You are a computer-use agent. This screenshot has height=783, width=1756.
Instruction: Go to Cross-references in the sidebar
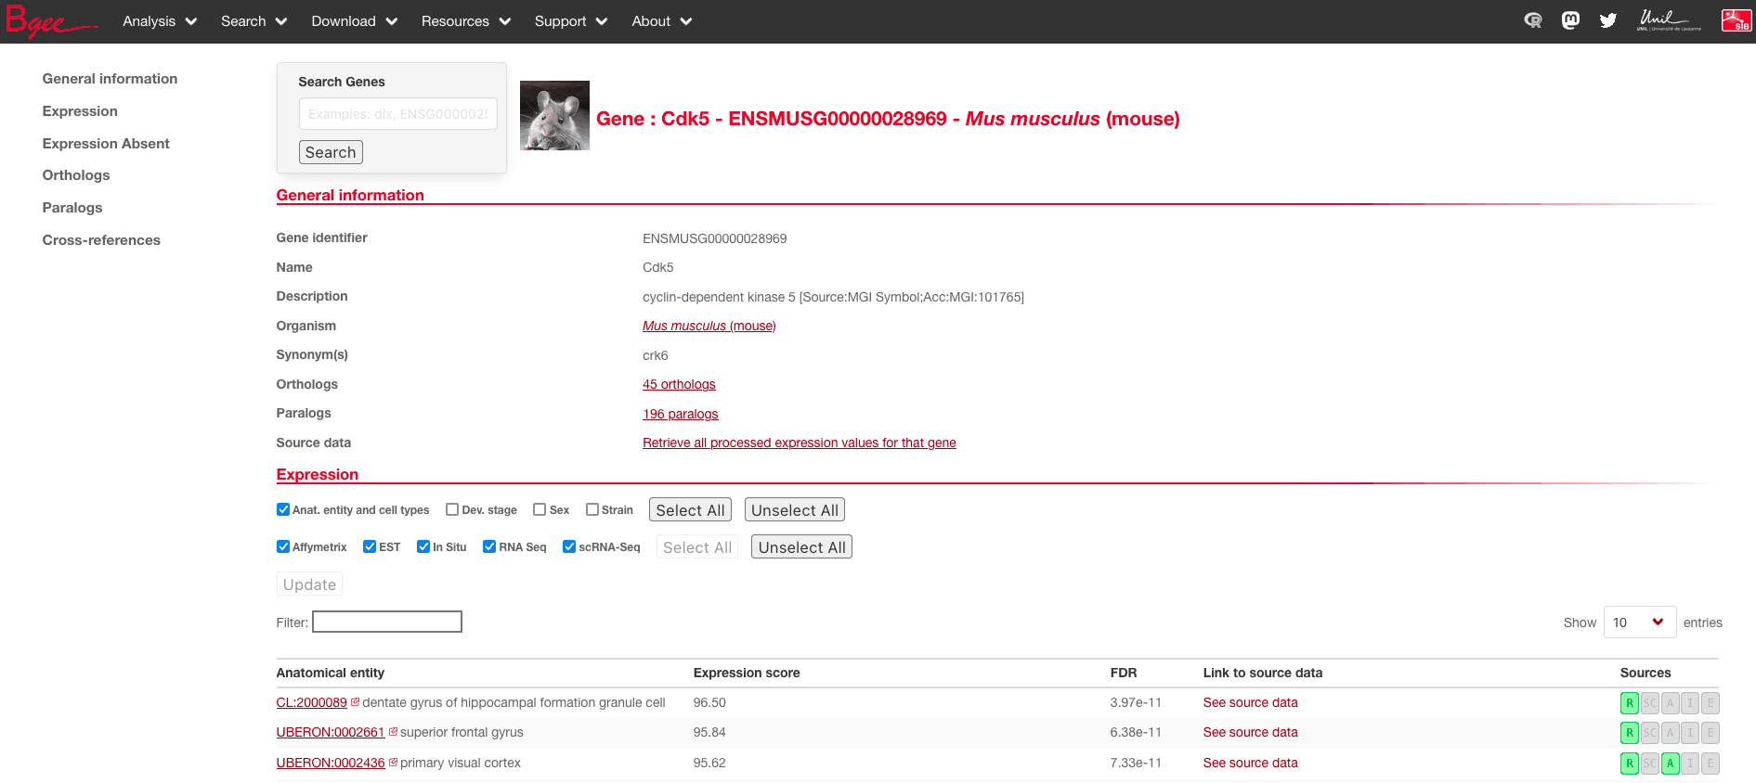point(101,240)
